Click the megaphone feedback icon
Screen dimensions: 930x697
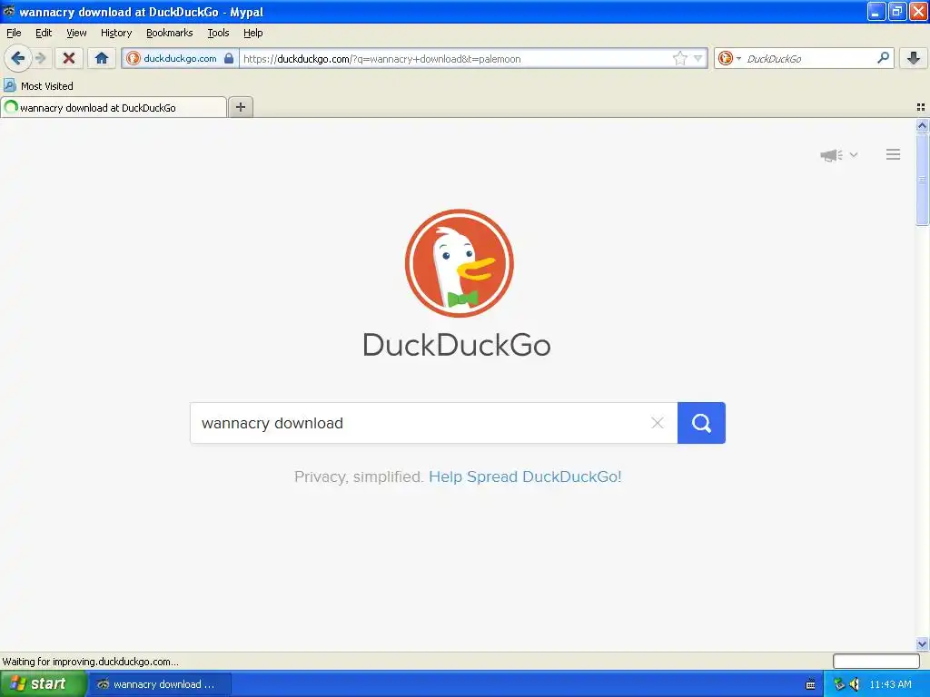coord(831,154)
